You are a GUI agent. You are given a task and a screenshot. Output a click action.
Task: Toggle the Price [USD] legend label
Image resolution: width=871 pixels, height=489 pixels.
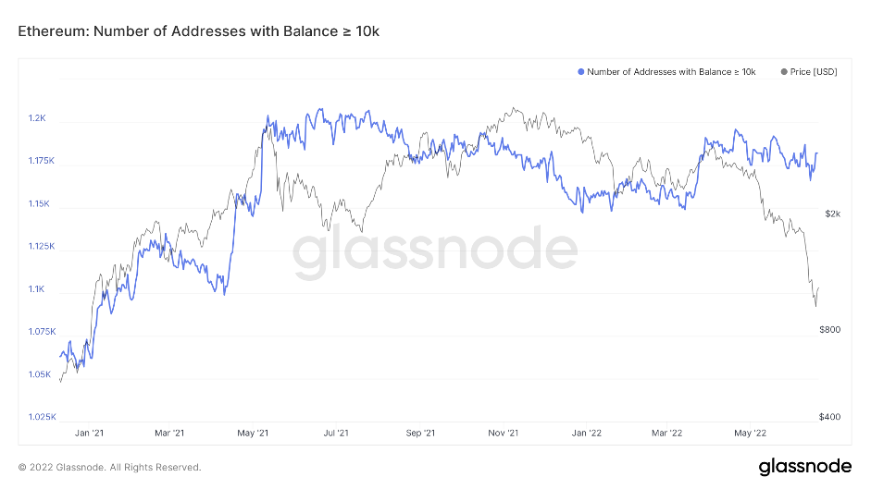815,72
